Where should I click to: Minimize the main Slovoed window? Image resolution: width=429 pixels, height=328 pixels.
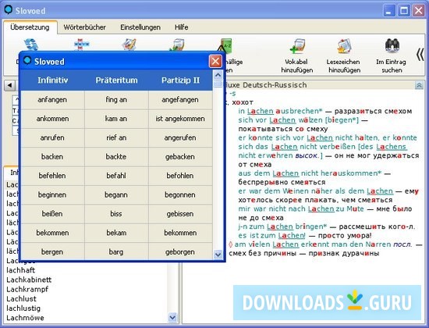388,11
